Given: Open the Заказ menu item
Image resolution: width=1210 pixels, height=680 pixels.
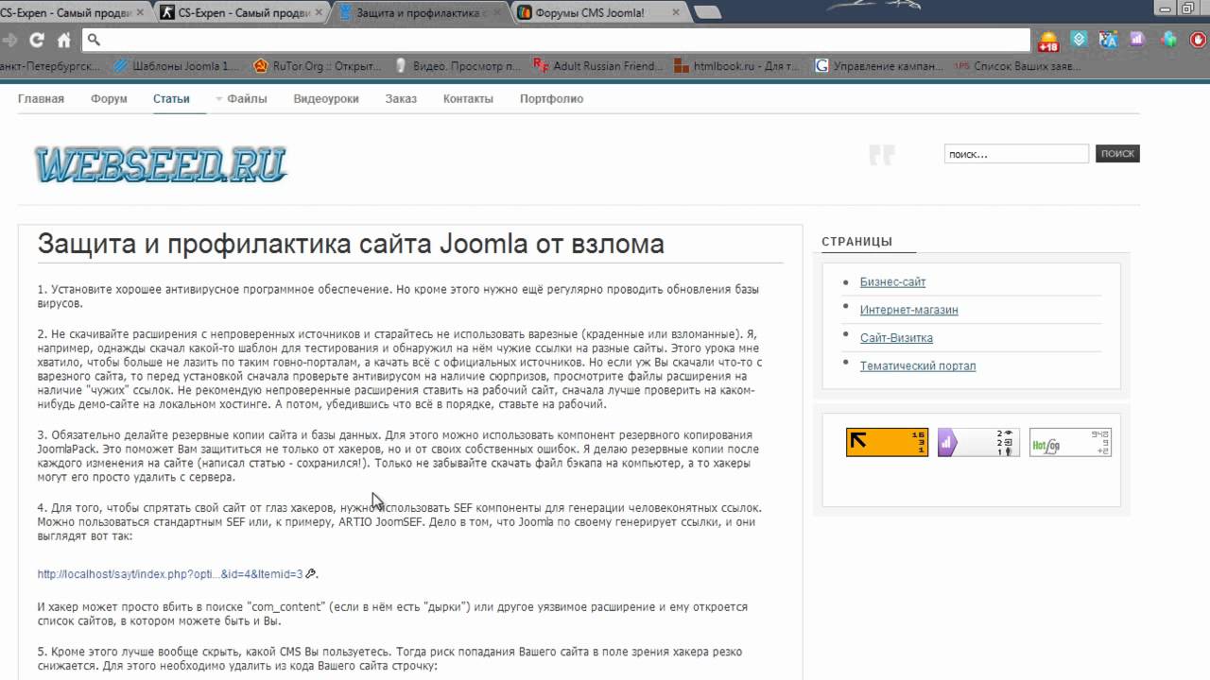Looking at the screenshot, I should point(401,98).
